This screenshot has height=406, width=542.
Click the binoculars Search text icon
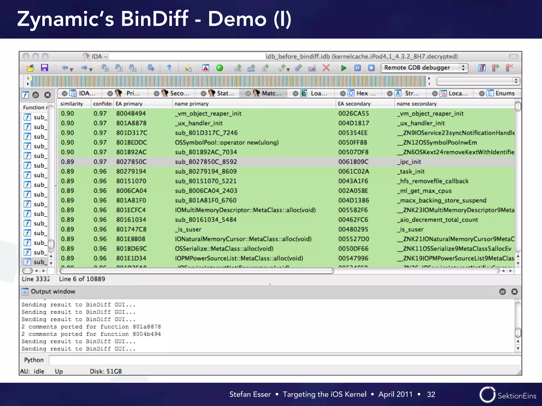[x=119, y=68]
